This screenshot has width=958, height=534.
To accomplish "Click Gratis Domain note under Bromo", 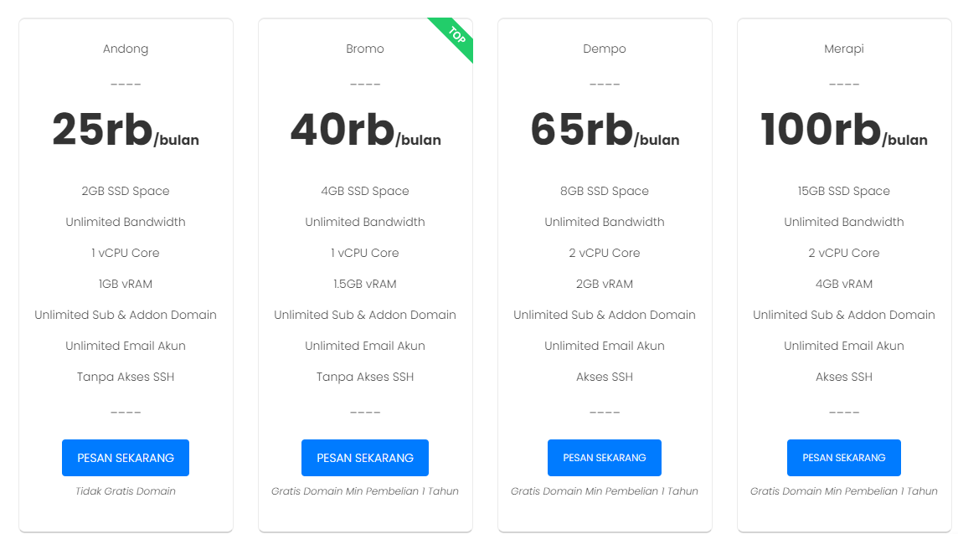I will (x=365, y=491).
